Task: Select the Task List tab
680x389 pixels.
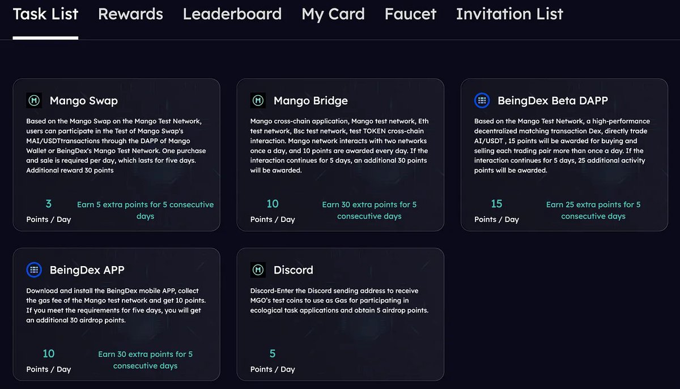Action: [45, 14]
